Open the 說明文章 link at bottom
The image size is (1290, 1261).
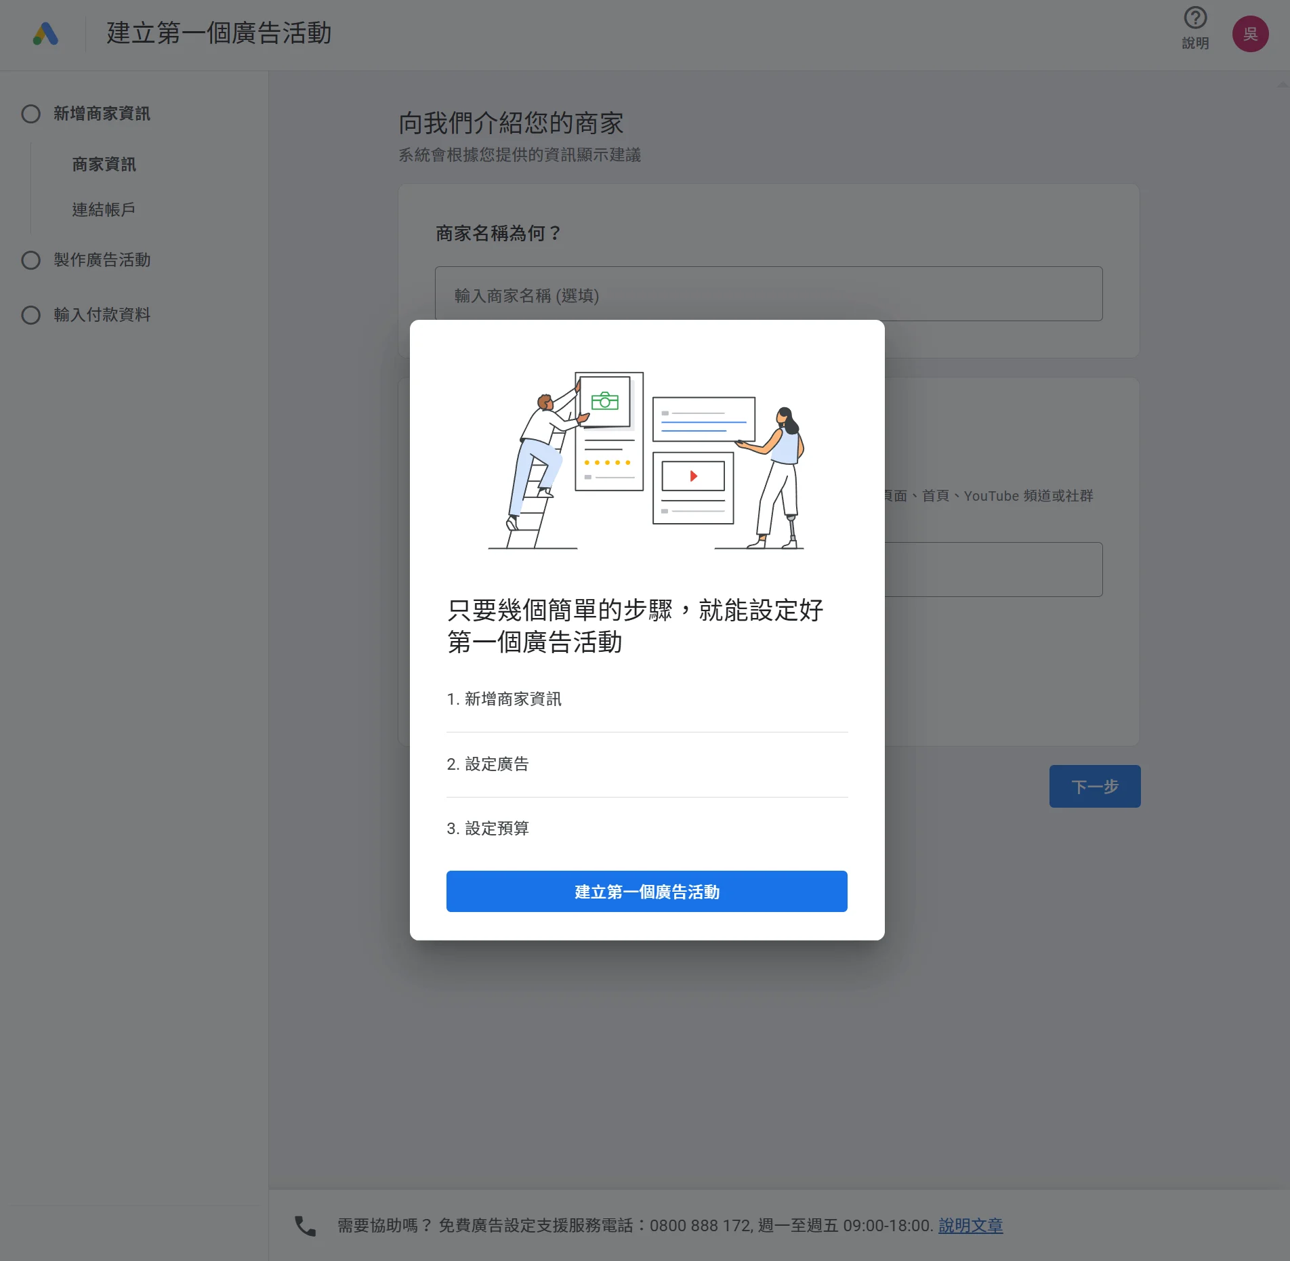tap(971, 1225)
